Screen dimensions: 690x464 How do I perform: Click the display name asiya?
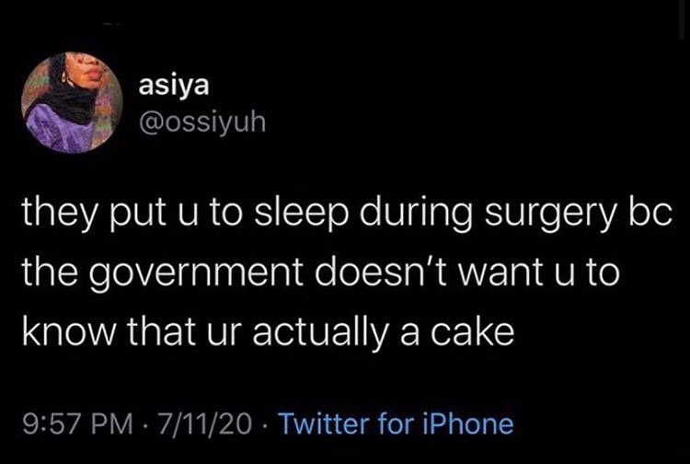[174, 87]
